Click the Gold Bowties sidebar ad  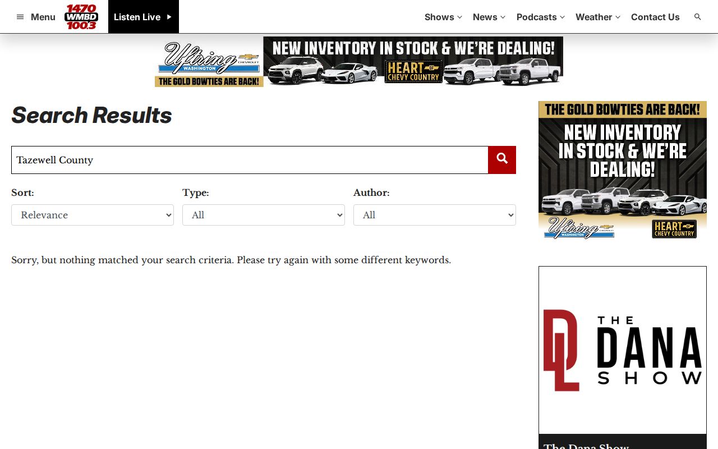623,171
